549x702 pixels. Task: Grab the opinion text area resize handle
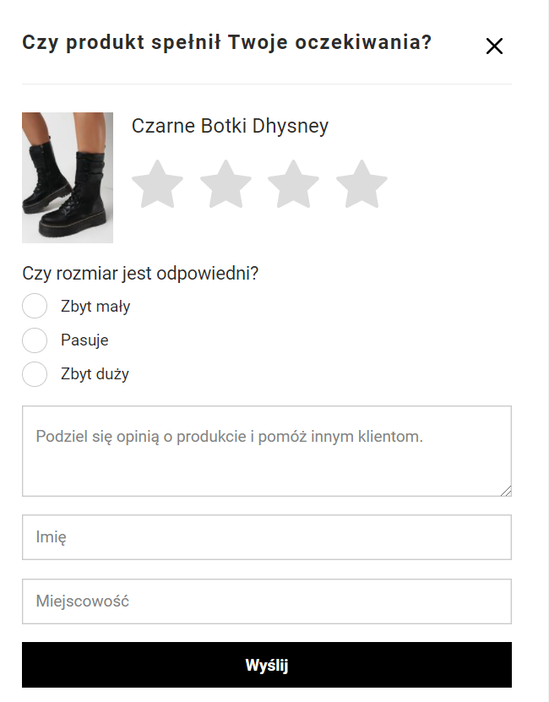(507, 491)
